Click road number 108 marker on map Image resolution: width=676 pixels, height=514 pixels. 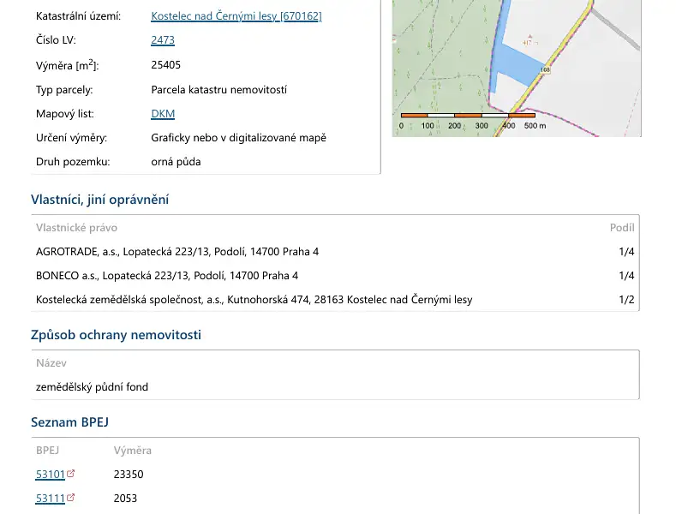[x=545, y=69]
